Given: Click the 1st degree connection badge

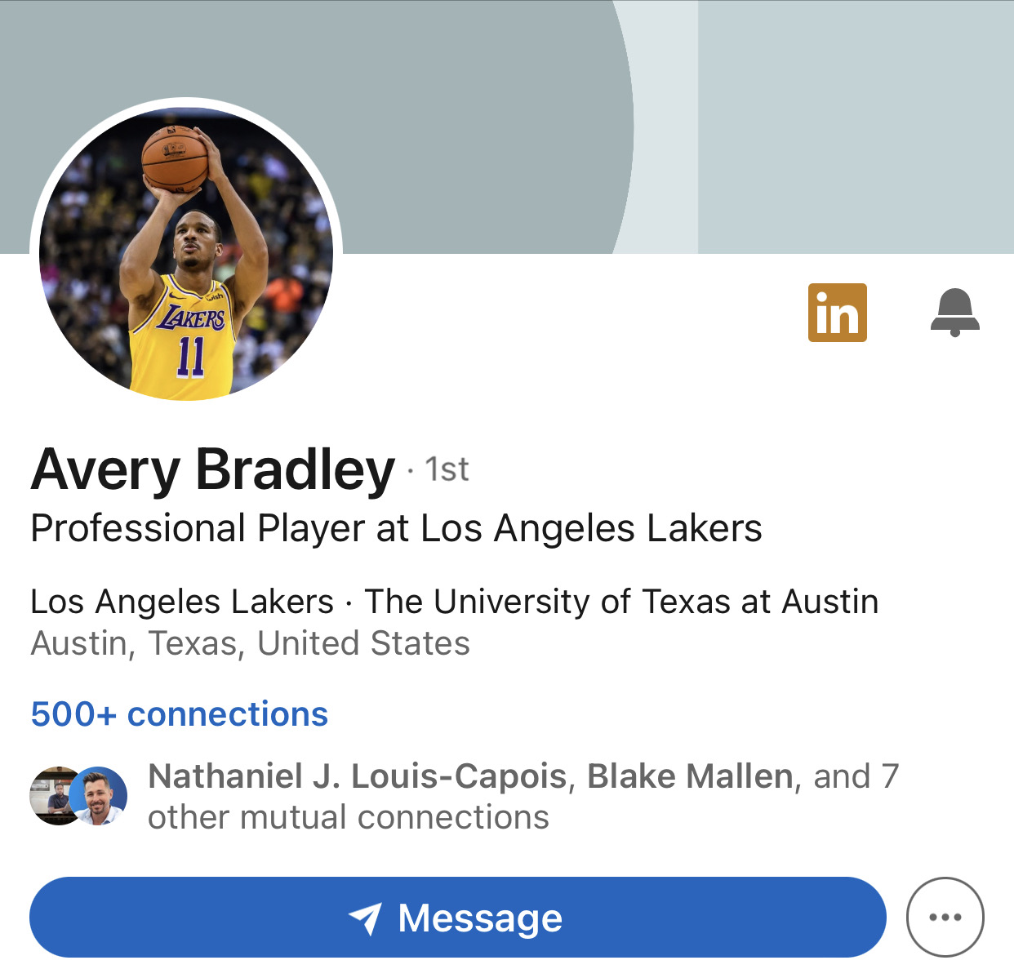Looking at the screenshot, I should pos(447,470).
